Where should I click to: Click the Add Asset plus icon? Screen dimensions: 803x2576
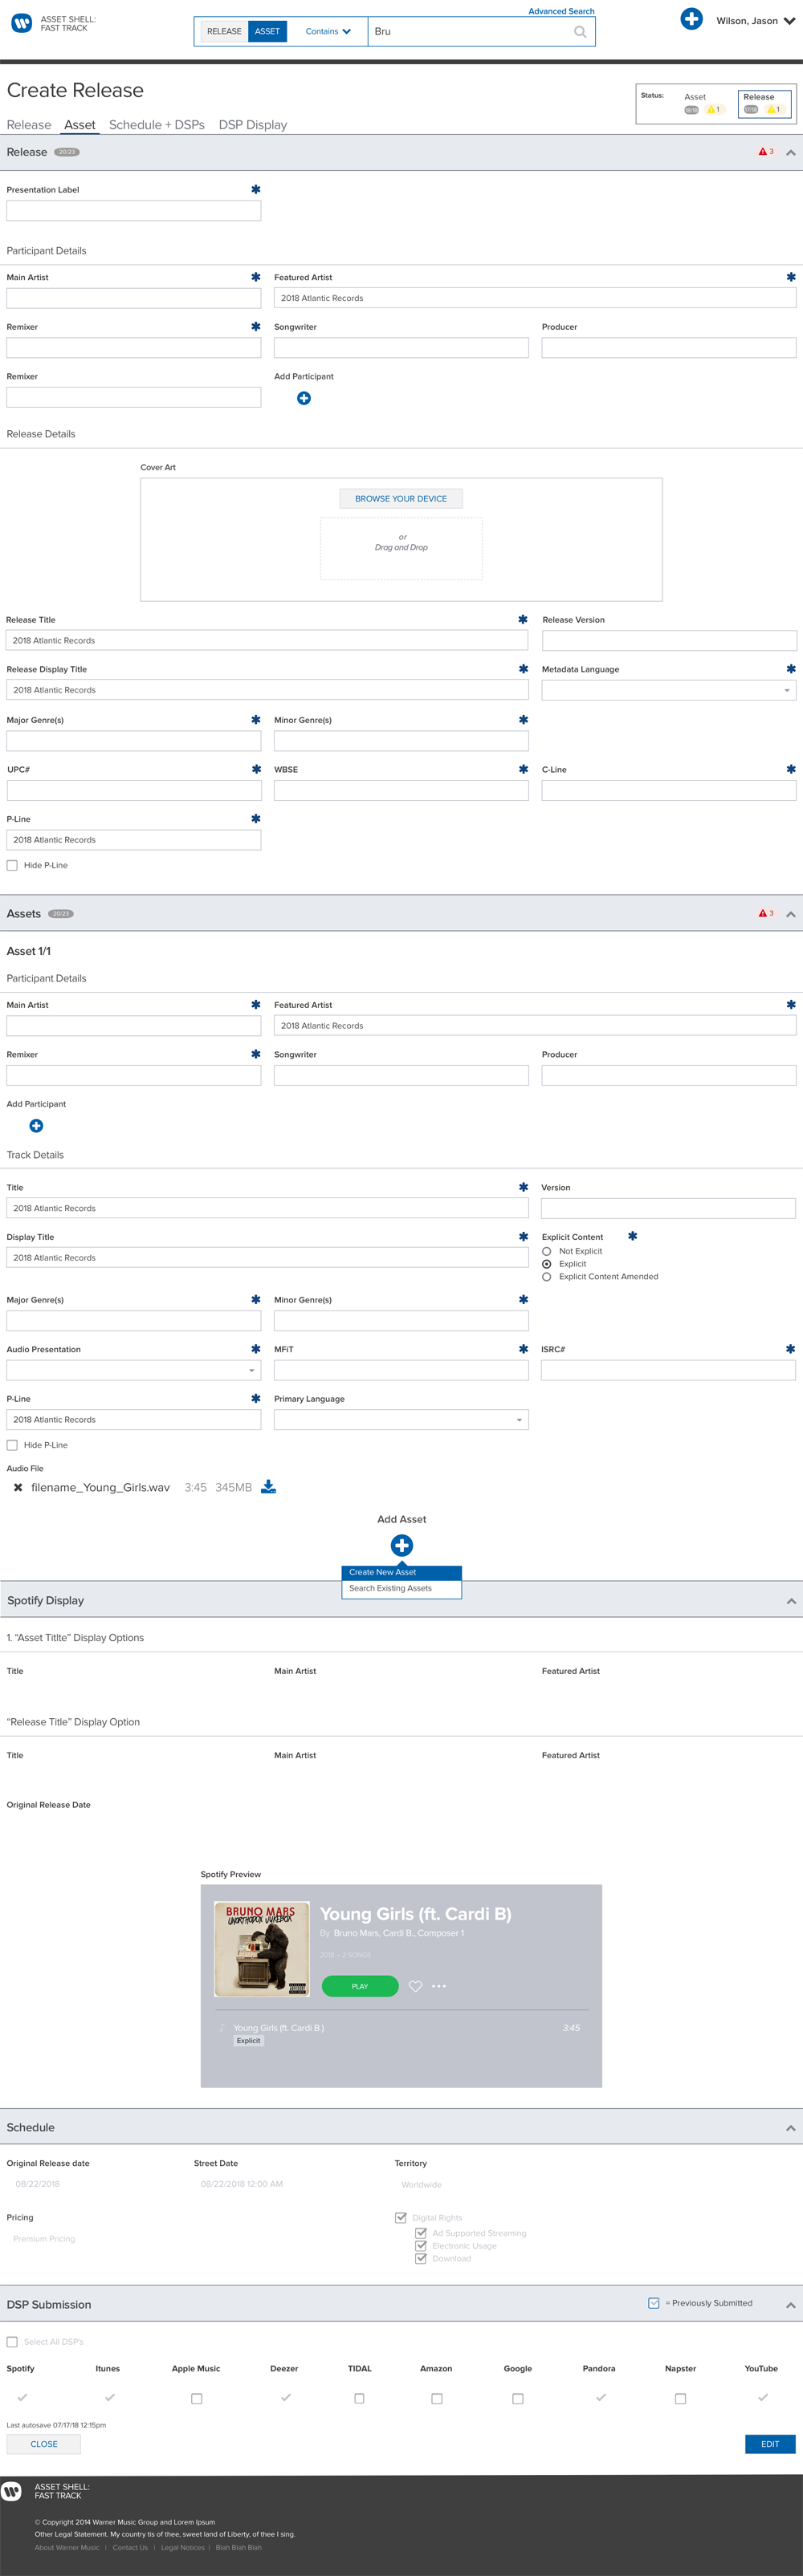(x=401, y=1545)
